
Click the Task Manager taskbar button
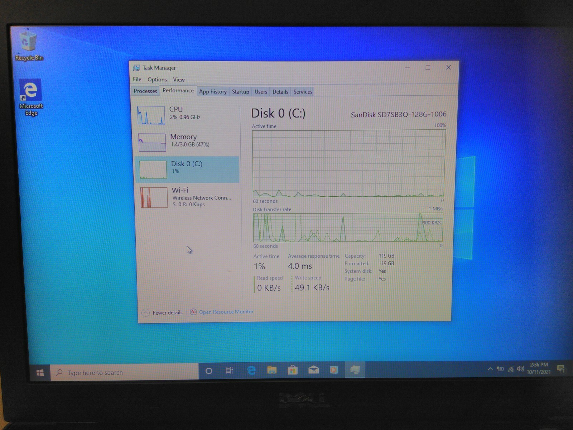point(355,369)
